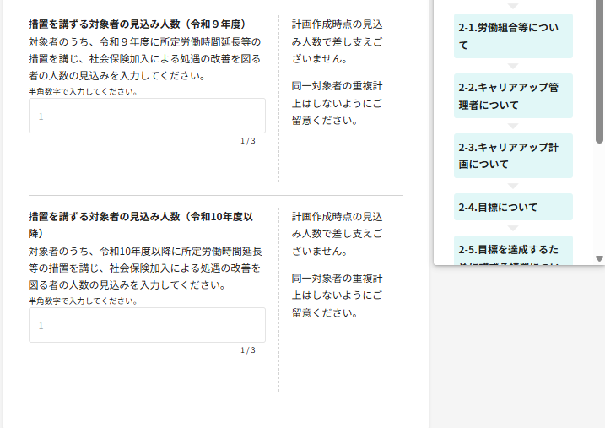Open 2-5.目標を達成するため step in sidebar
The image size is (605, 428).
click(x=513, y=250)
